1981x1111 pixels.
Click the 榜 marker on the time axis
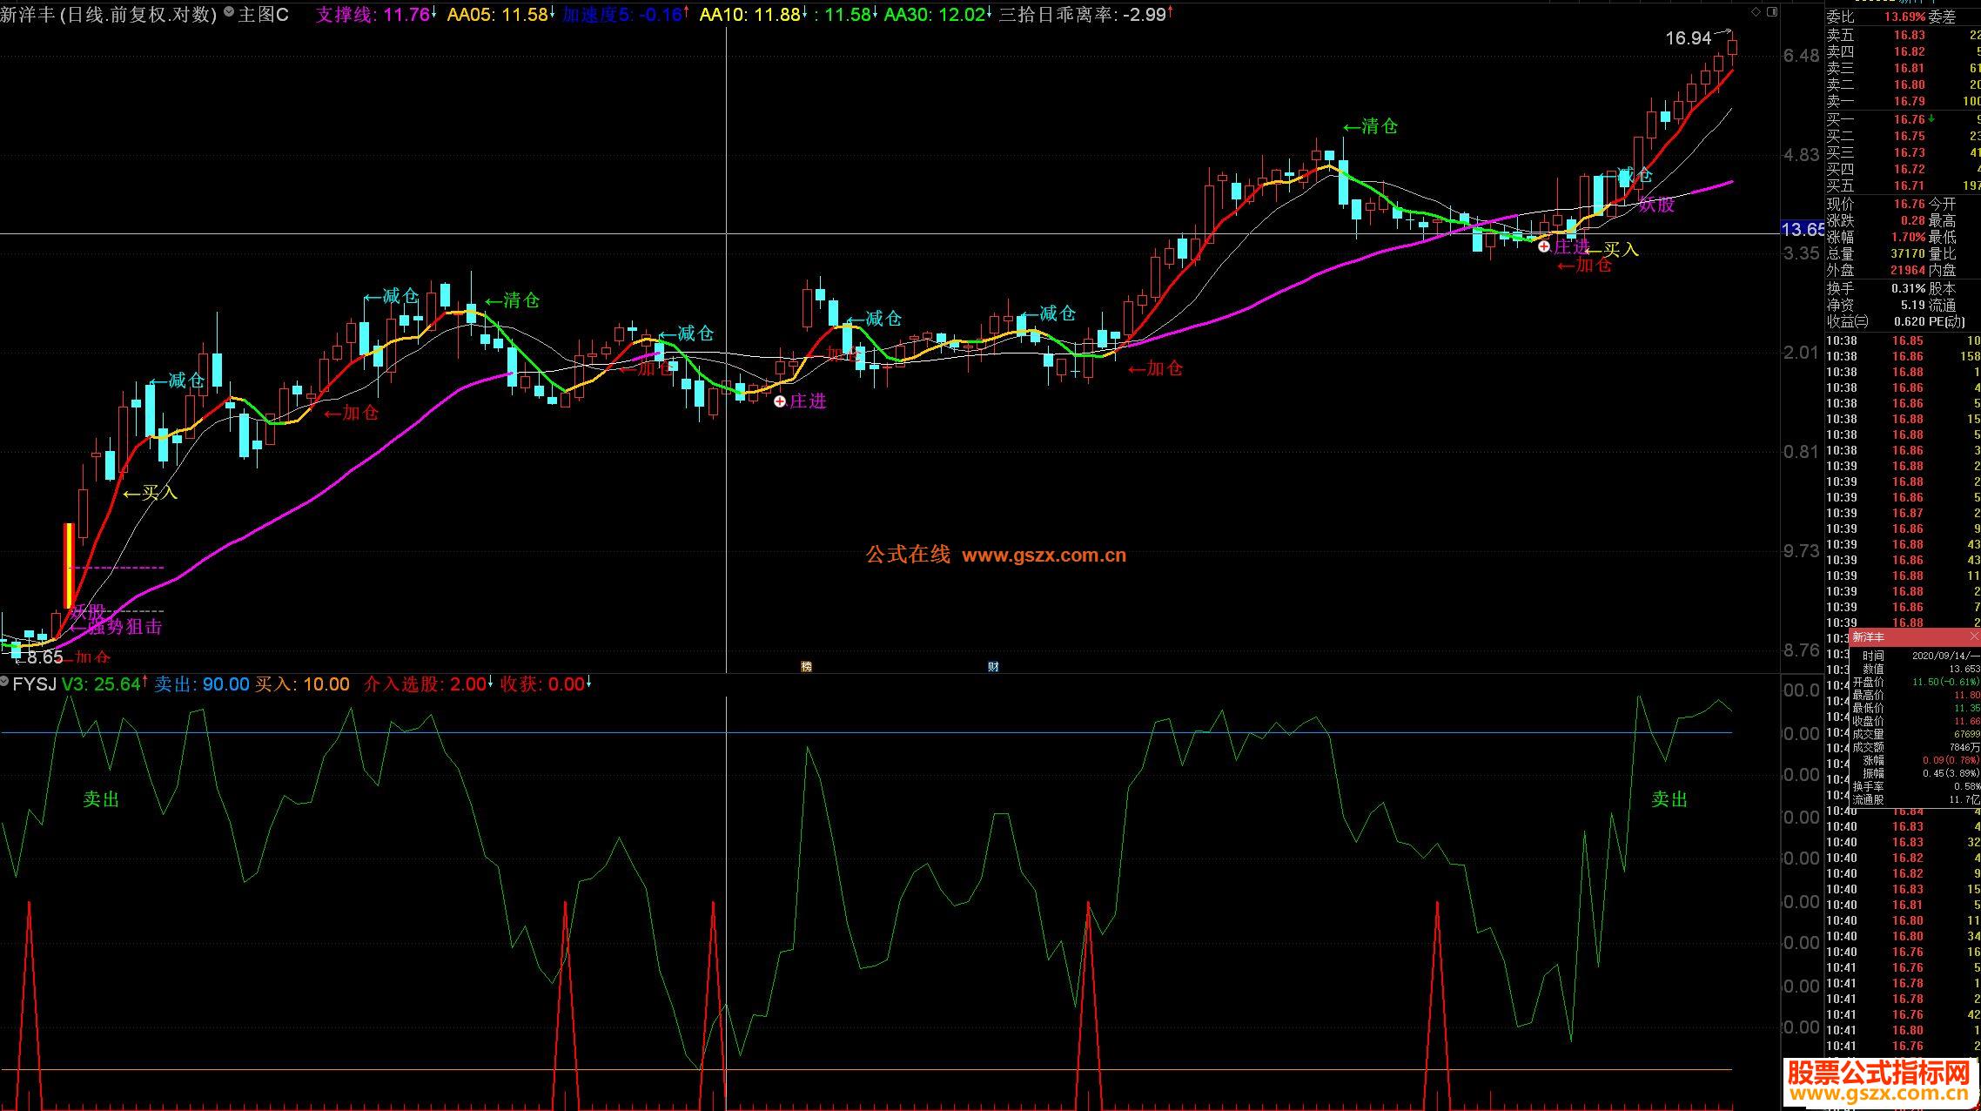coord(806,666)
